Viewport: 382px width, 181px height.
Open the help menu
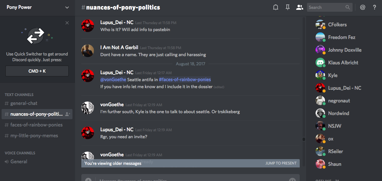[375, 7]
